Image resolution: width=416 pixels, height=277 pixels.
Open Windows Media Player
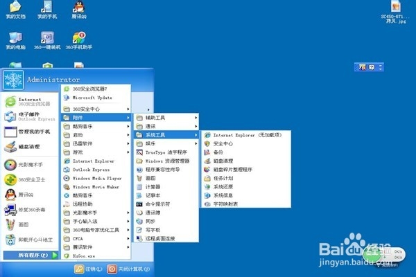coord(96,178)
